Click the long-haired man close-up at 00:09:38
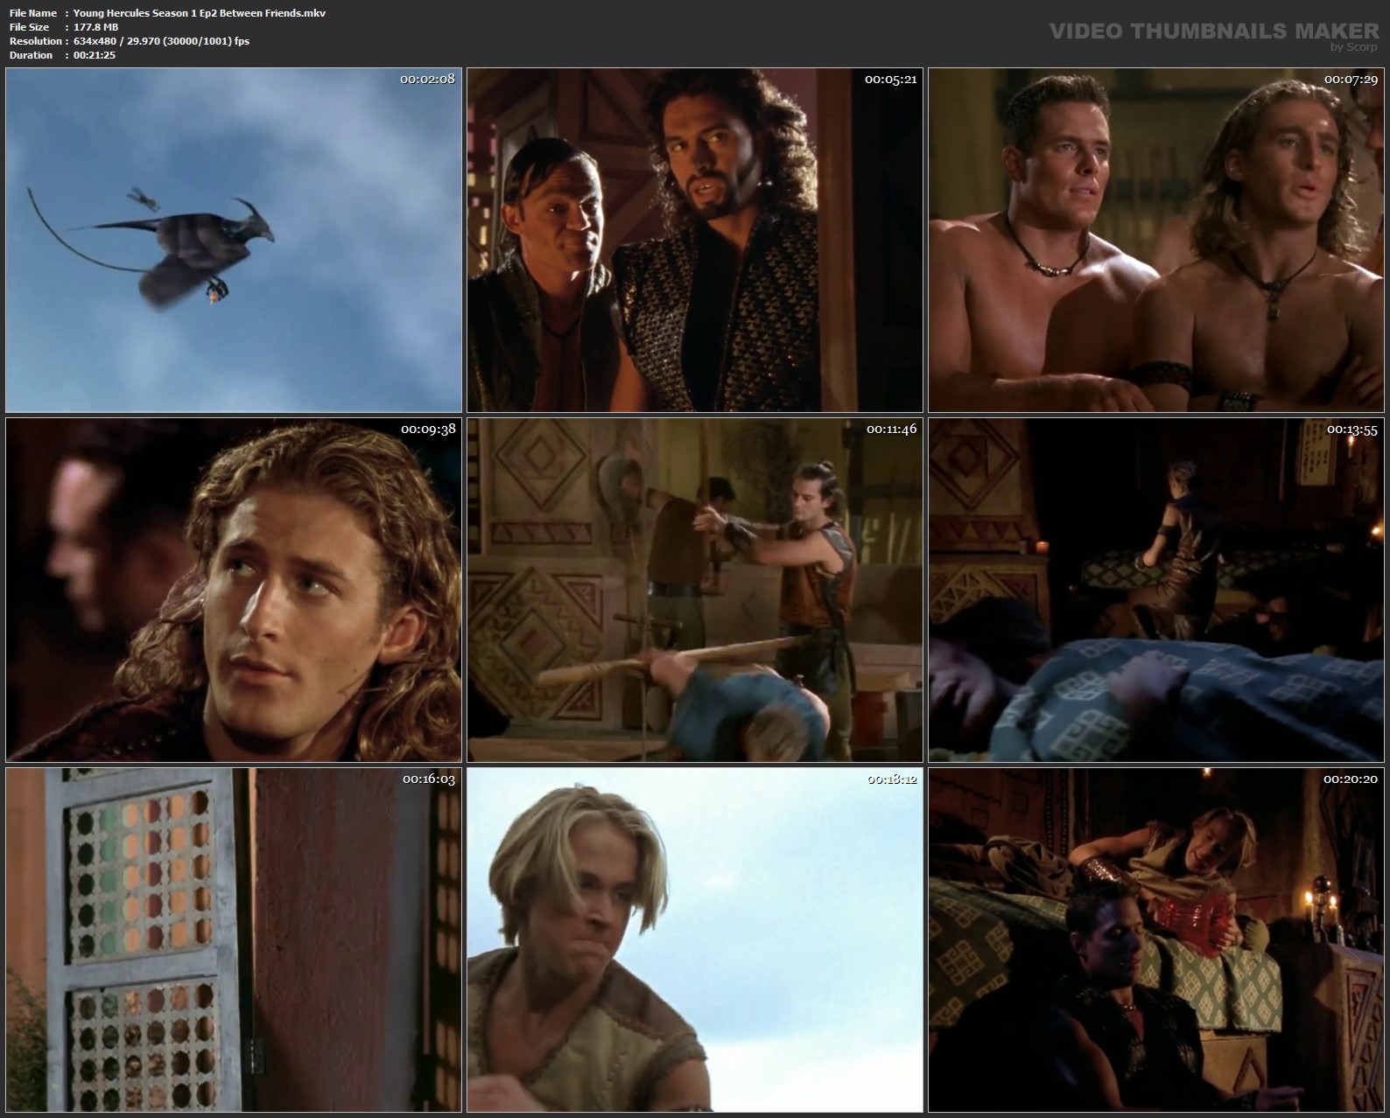This screenshot has width=1390, height=1118. point(234,590)
